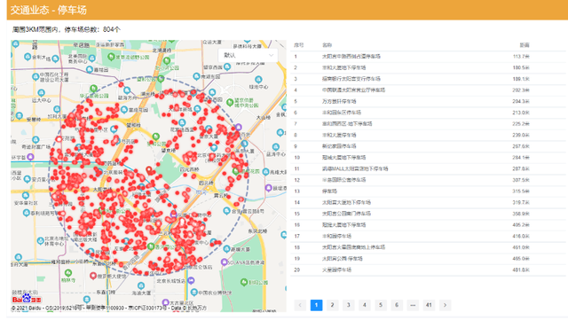Click the center red location pin on map

pyautogui.click(x=149, y=170)
